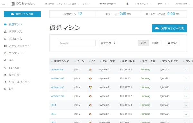Click IP address 10.3.0.211

tap(125, 87)
